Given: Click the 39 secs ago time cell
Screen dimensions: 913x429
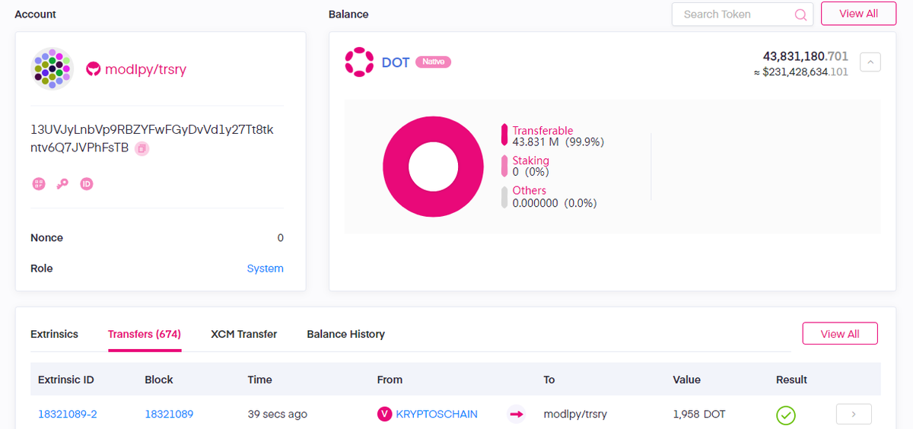Looking at the screenshot, I should coord(278,415).
